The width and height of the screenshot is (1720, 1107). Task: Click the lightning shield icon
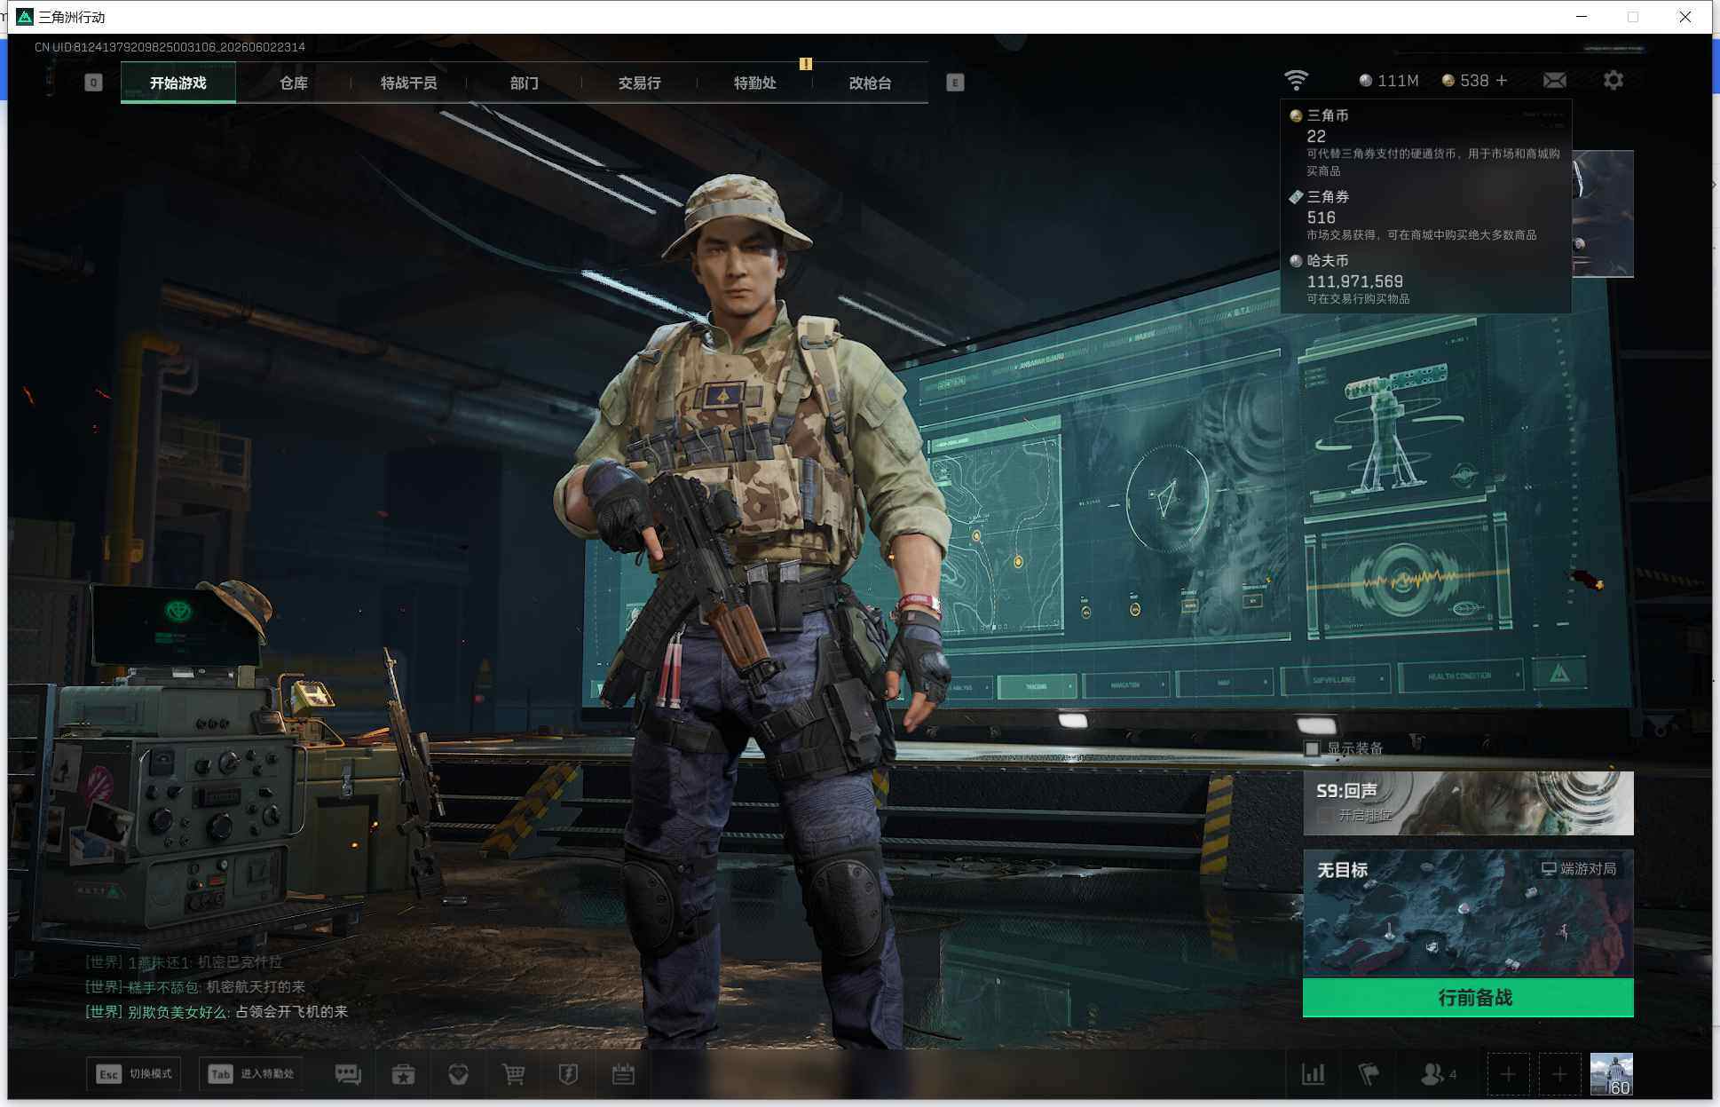[x=568, y=1074]
